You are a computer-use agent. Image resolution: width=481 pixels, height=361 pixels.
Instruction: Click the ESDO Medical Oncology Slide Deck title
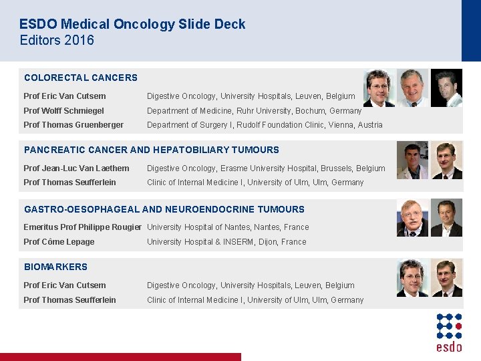click(132, 24)
